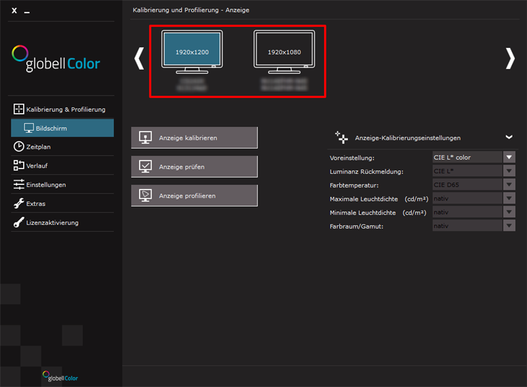Click the Bildschirm monitor icon in sidebar
Screen dimensions: 527x387
pos(29,128)
